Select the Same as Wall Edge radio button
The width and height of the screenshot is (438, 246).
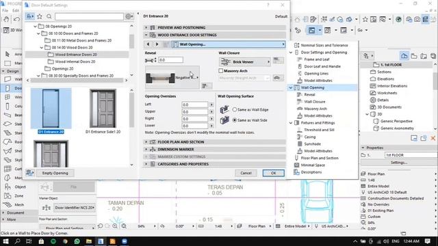click(234, 109)
